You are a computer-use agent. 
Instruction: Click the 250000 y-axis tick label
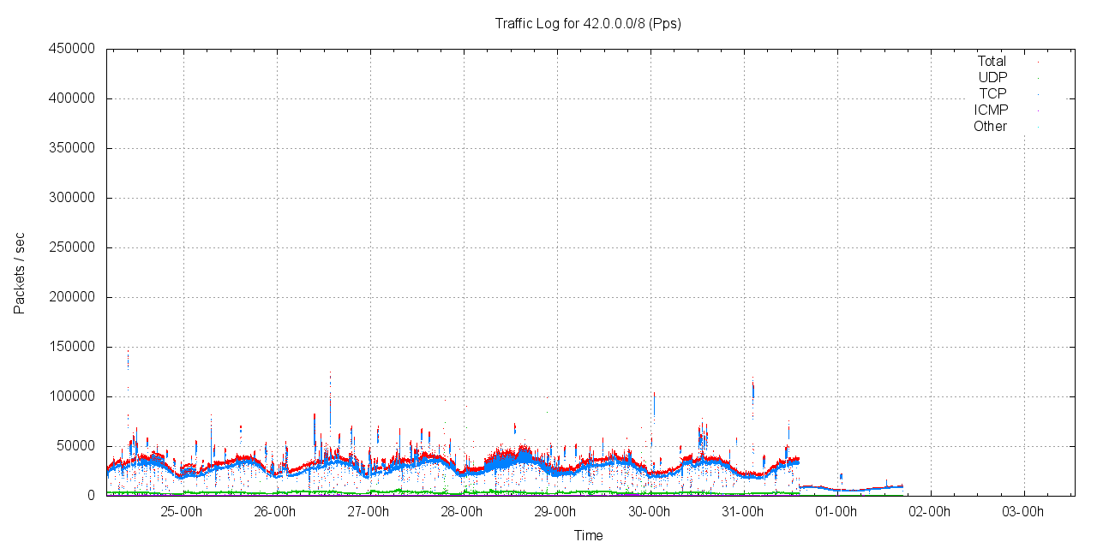point(74,248)
